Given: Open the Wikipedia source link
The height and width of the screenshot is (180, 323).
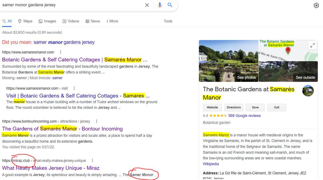Looking at the screenshot, I should tap(211, 164).
